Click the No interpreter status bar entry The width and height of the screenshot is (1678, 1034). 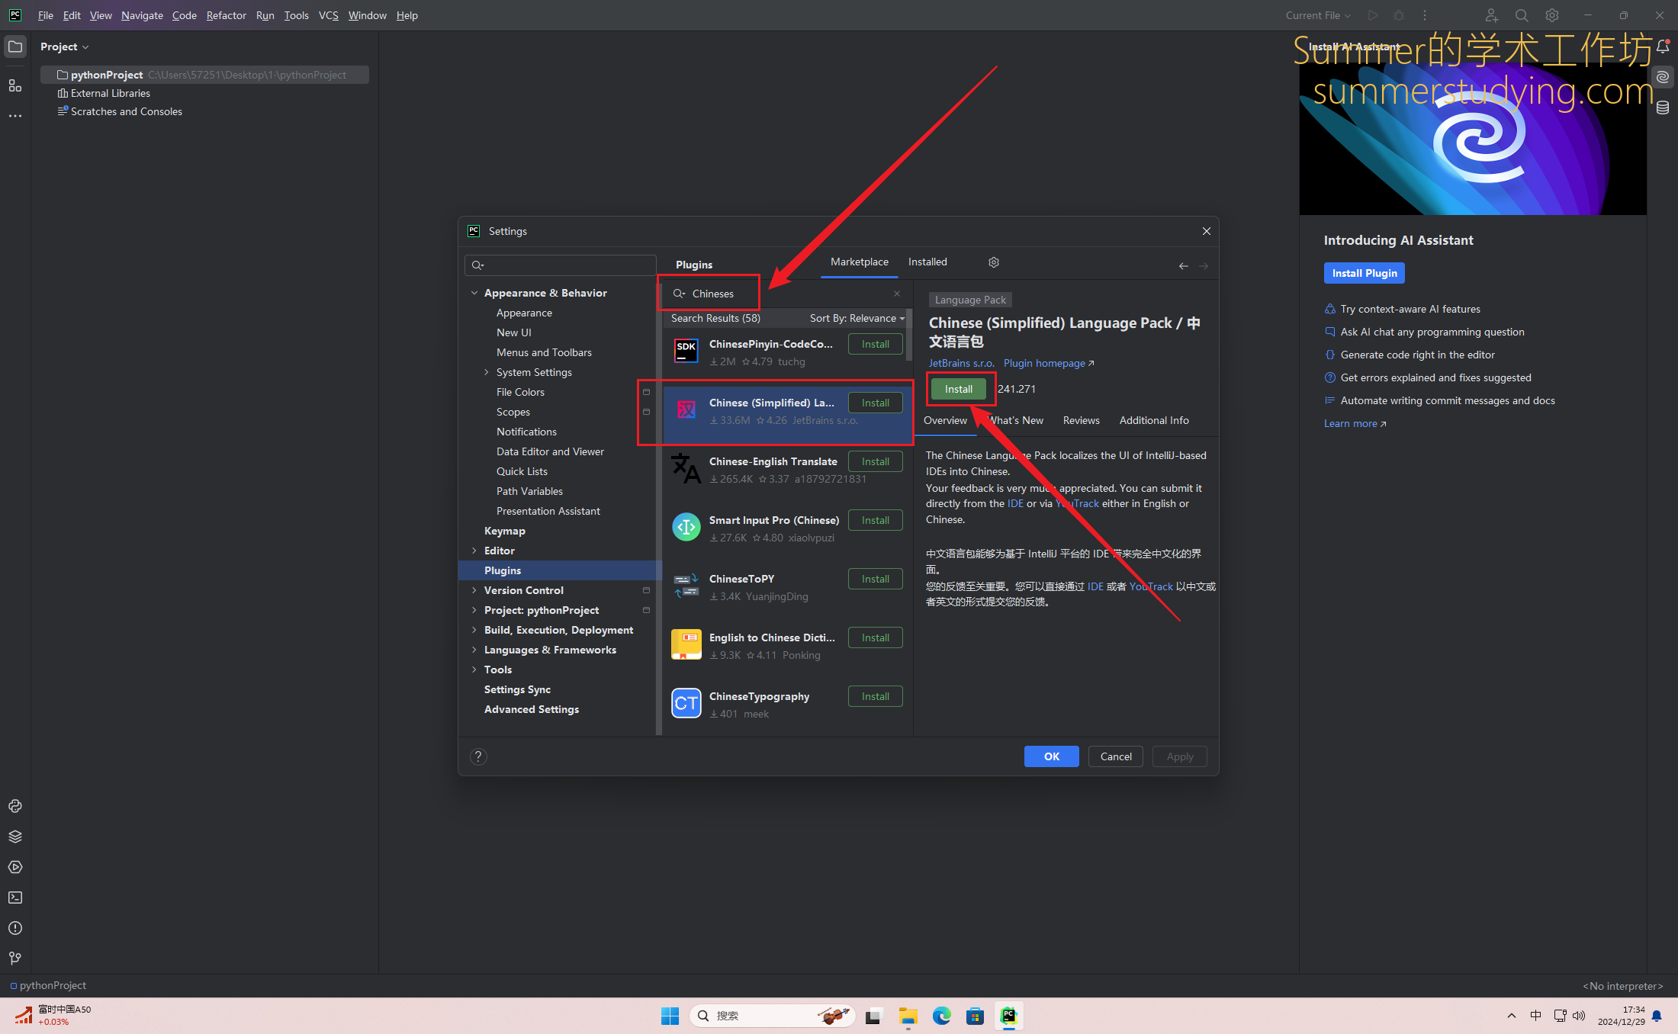click(x=1622, y=986)
